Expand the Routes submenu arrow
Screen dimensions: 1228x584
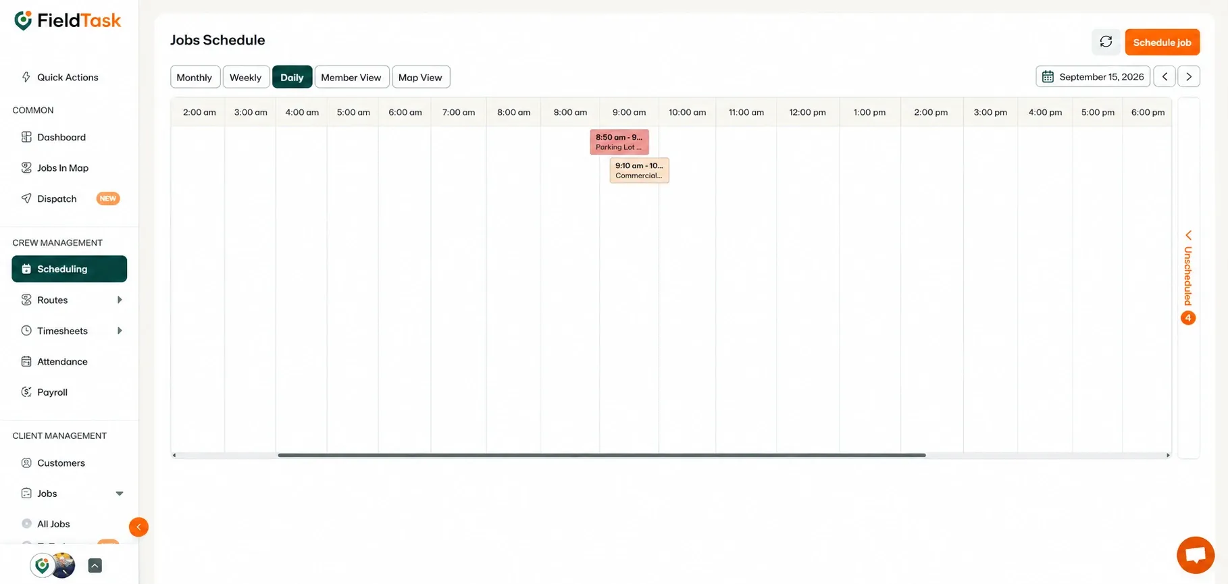click(120, 300)
